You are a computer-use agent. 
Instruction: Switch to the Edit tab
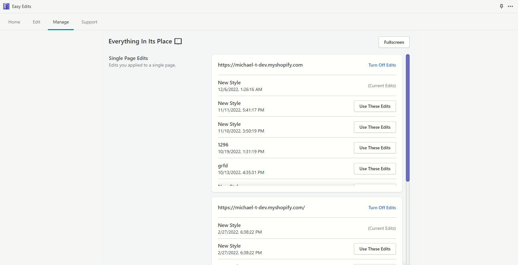point(36,22)
